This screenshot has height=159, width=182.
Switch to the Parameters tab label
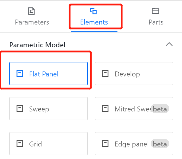[32, 22]
